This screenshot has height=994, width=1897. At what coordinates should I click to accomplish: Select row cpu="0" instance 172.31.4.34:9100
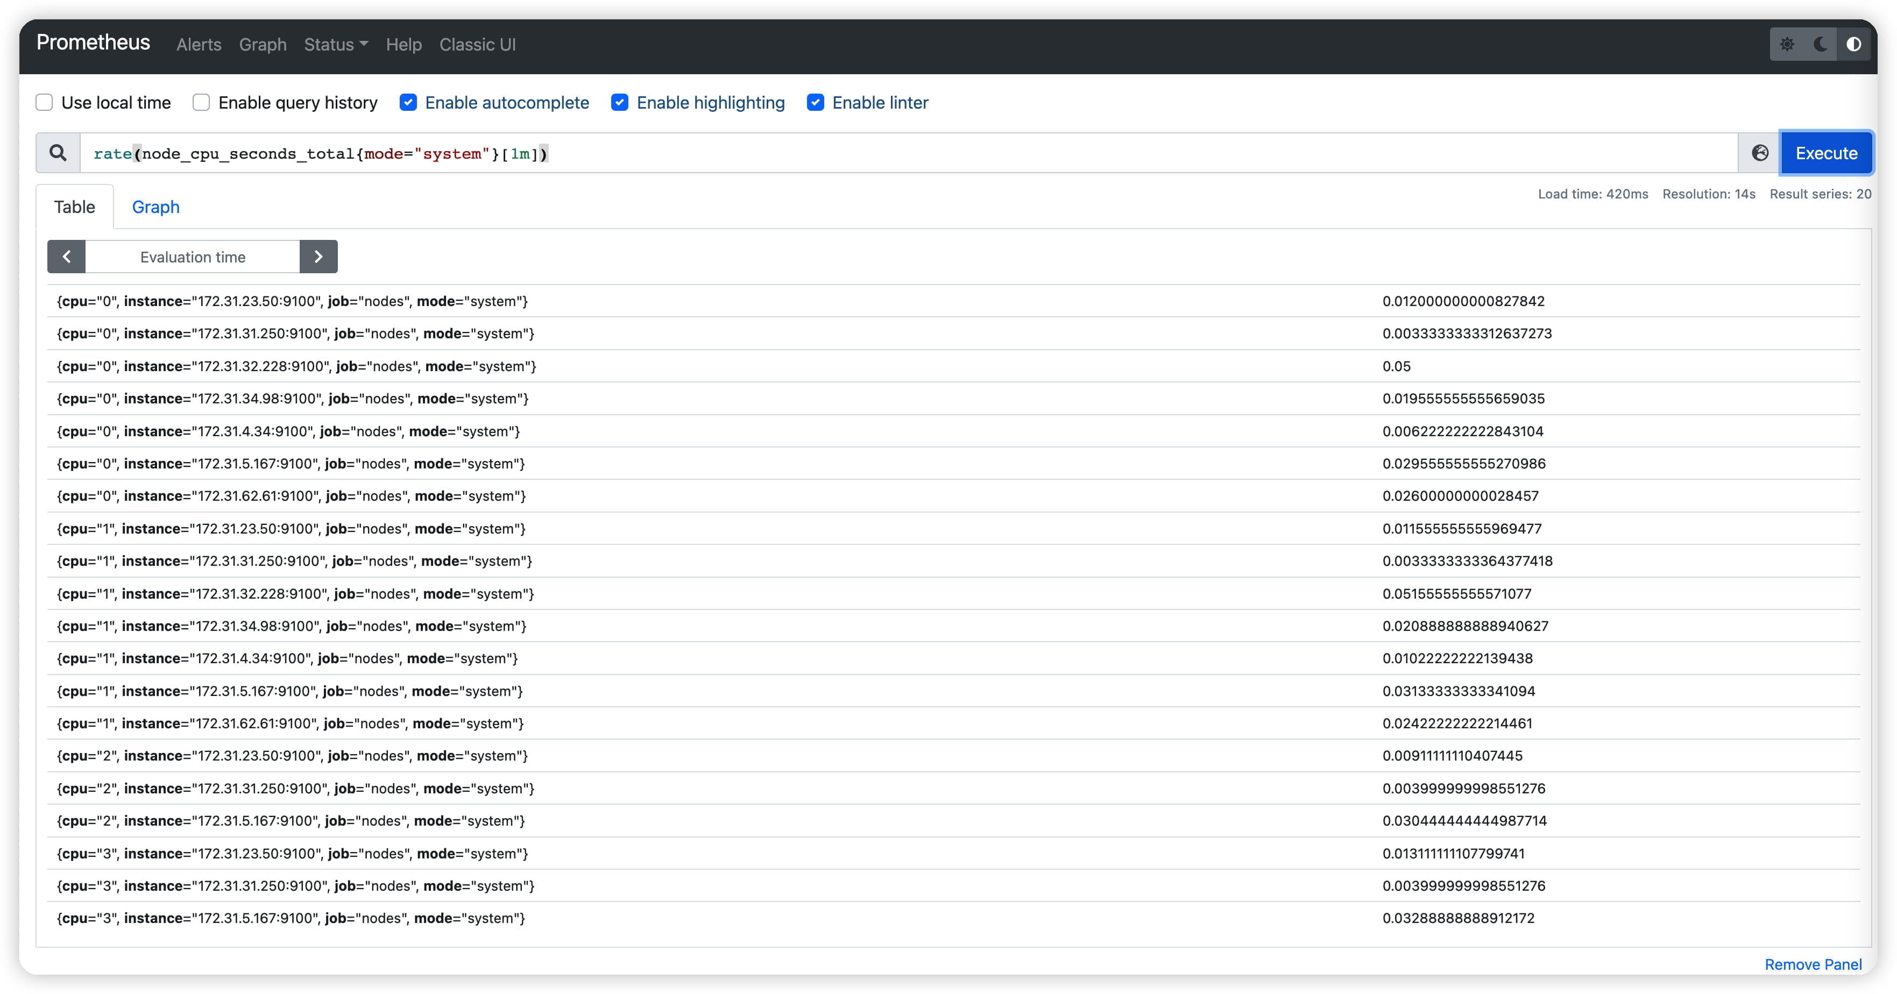click(954, 431)
